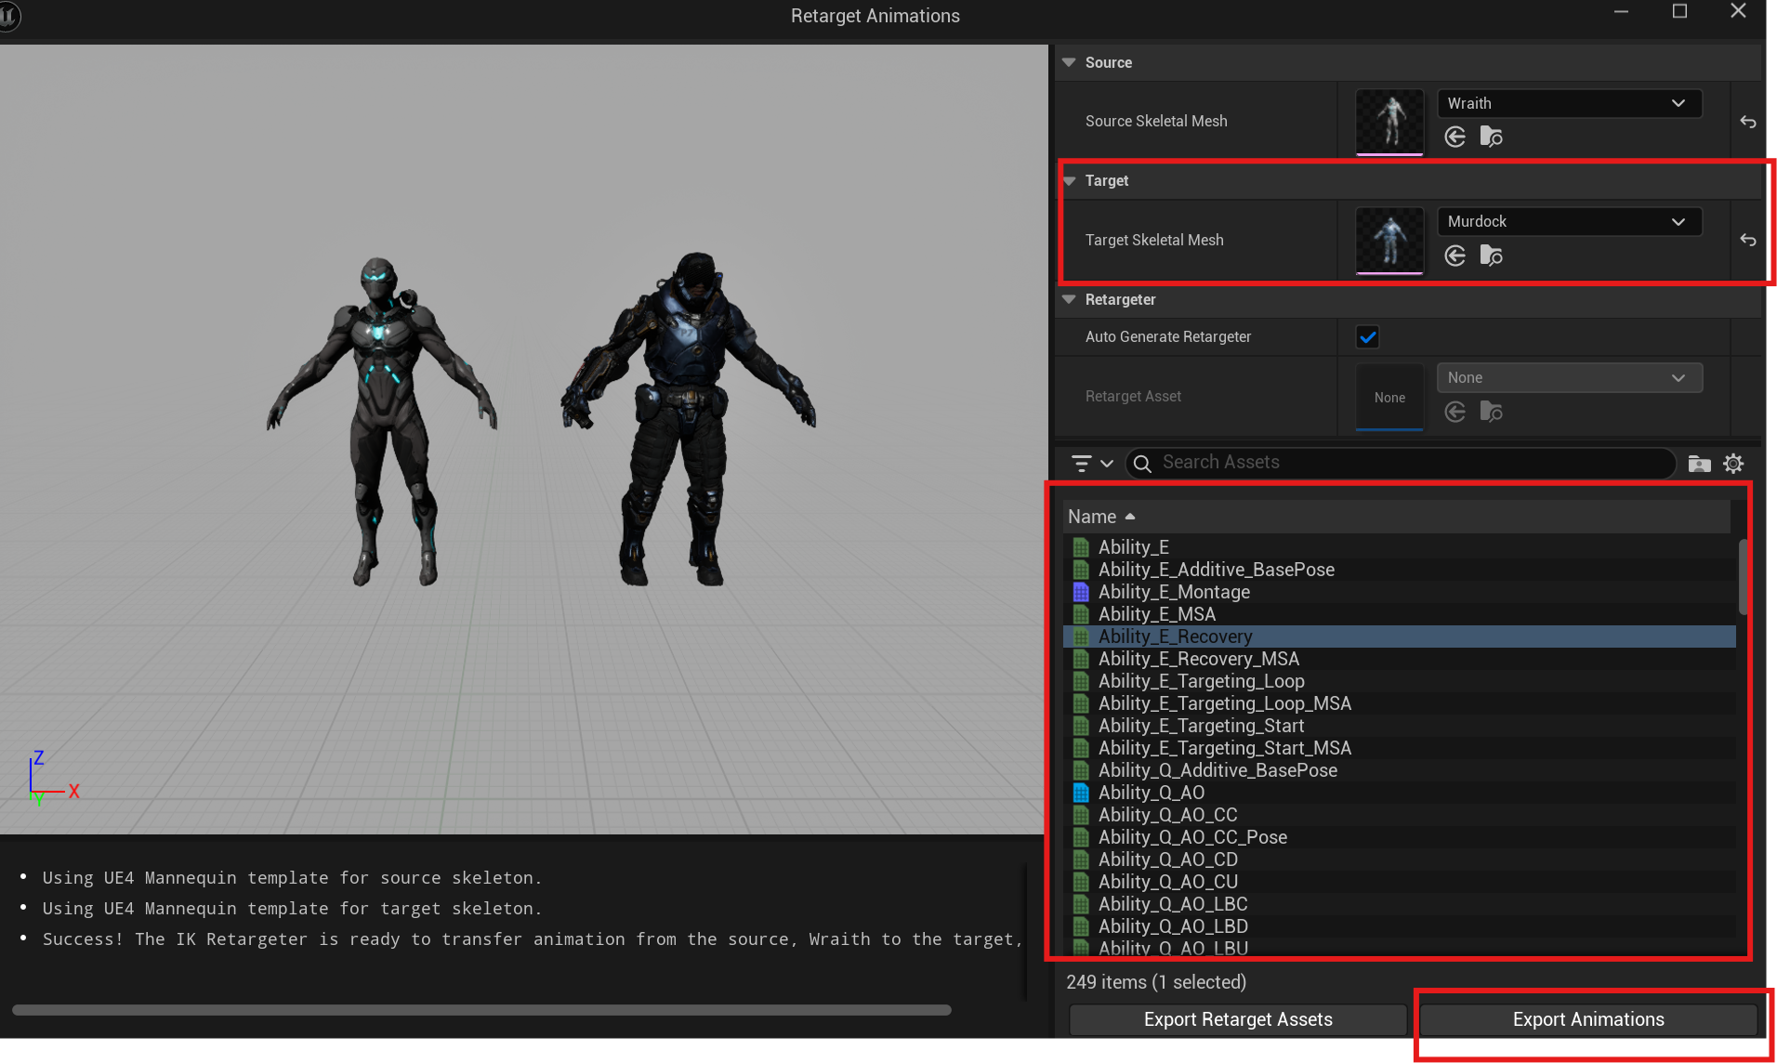Select Ability_E_Targeting_Loop asset
Viewport: 1777px width, 1063px height.
1400,681
